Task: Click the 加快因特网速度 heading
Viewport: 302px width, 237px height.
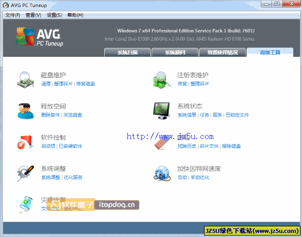Action: pos(199,168)
